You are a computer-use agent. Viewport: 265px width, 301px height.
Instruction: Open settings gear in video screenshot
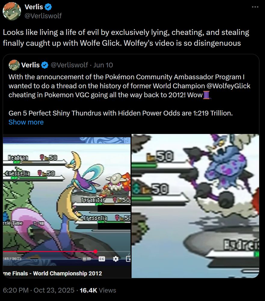pyautogui.click(x=116, y=259)
